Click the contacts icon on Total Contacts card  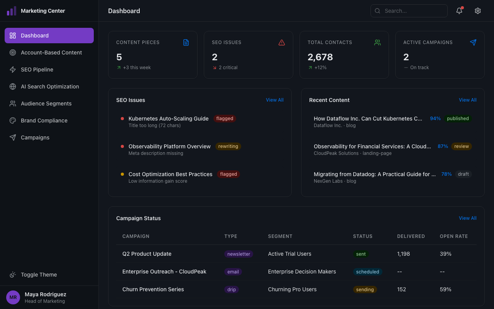tap(377, 42)
